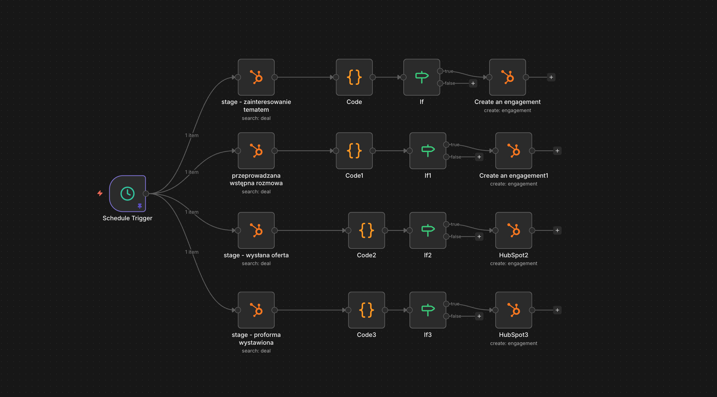Open the 'Create an engagement' HubSpot node
717x397 pixels.
(507, 77)
